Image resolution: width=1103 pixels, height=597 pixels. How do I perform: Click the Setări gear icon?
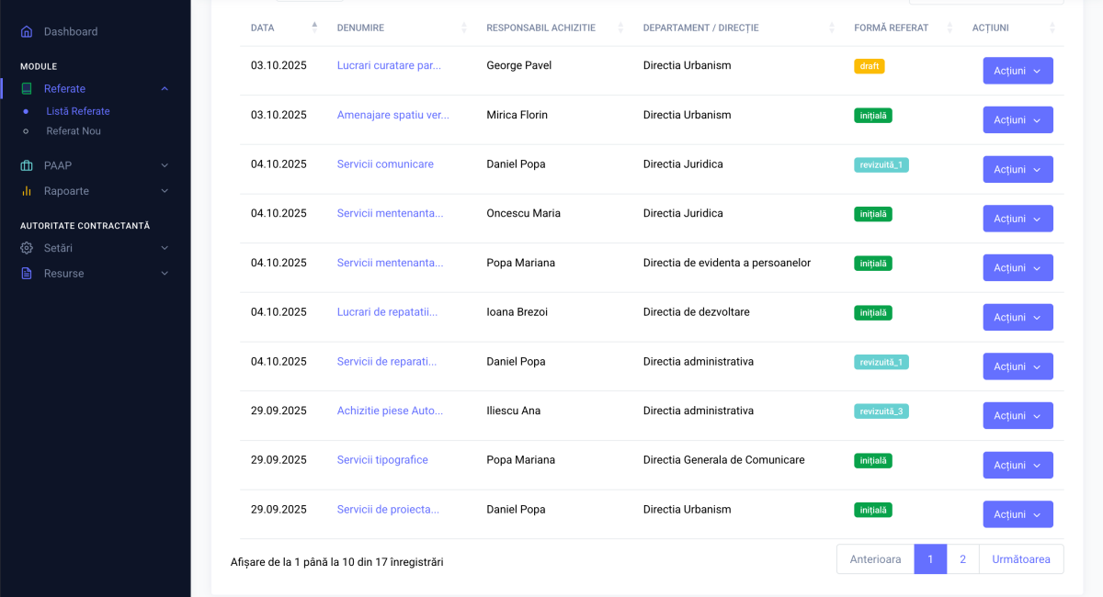pyautogui.click(x=27, y=248)
